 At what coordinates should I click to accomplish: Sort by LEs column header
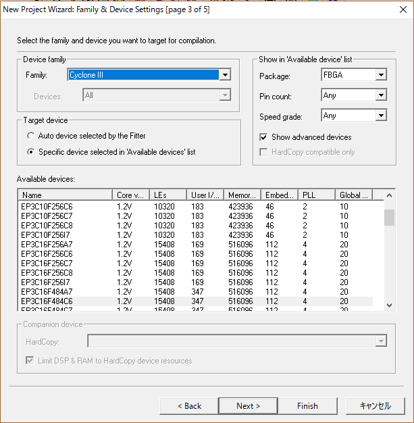tap(168, 195)
